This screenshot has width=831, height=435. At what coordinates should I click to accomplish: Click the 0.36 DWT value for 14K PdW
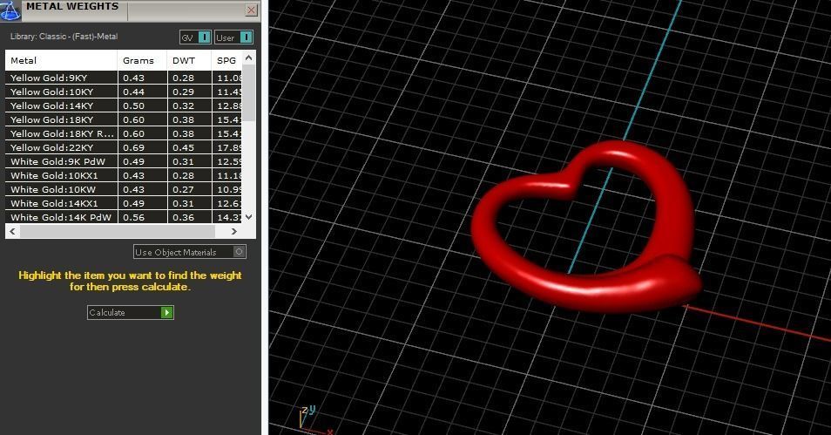click(x=184, y=217)
